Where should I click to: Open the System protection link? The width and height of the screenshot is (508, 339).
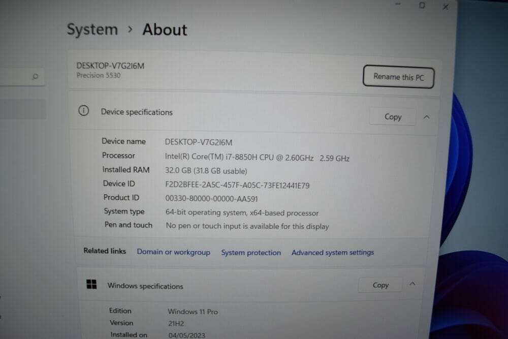[251, 253]
